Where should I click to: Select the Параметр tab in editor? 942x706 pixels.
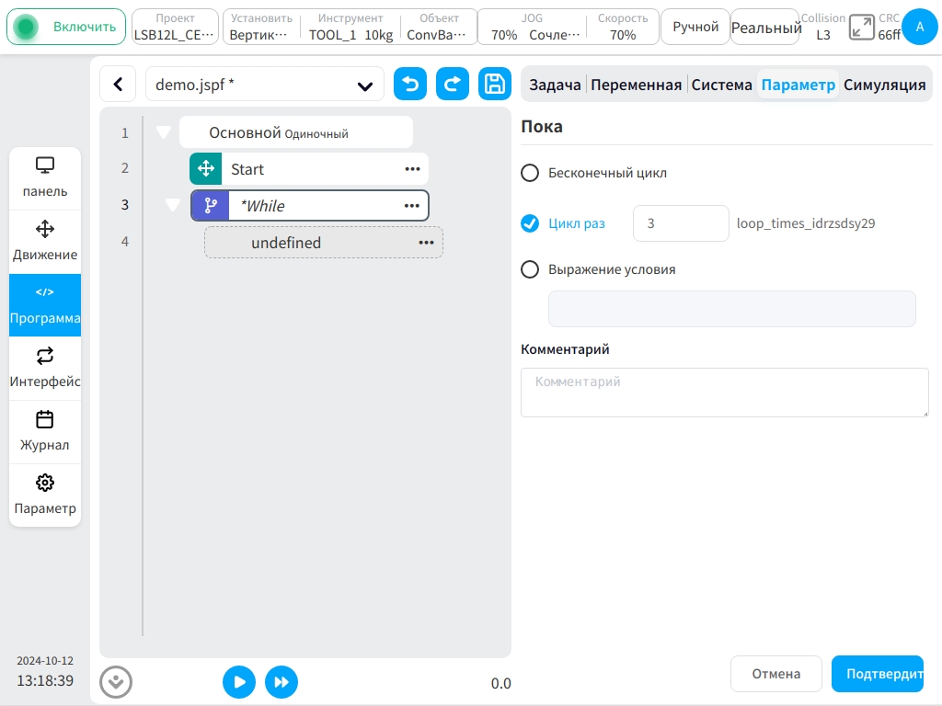coord(798,85)
